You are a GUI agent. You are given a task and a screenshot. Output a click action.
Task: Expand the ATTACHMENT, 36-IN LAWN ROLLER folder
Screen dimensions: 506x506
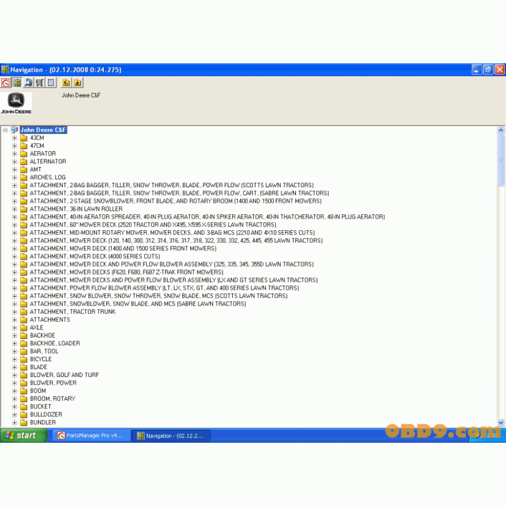pos(15,209)
